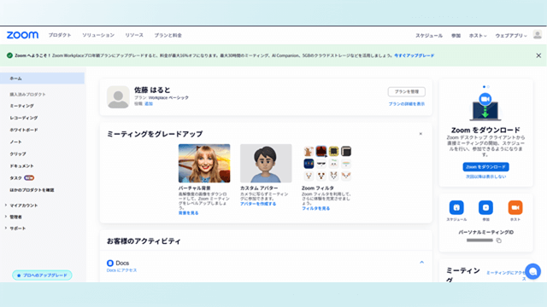Click the タスク new badge

pyautogui.click(x=29, y=178)
